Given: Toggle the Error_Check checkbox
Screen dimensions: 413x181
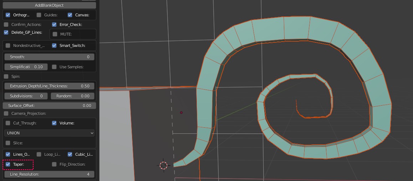Looking at the screenshot, I should 54,25.
